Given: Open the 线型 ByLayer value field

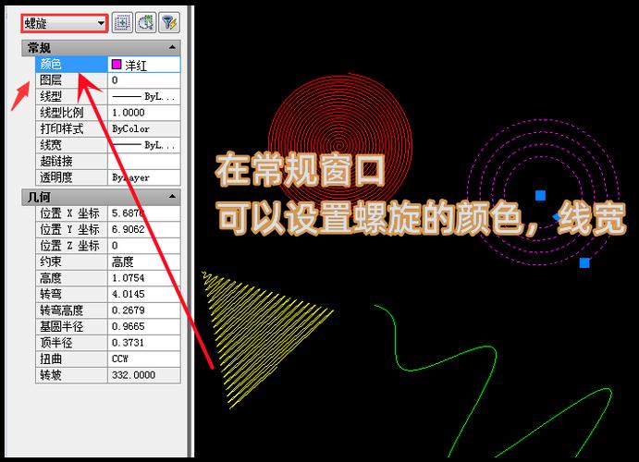Looking at the screenshot, I should 144,96.
